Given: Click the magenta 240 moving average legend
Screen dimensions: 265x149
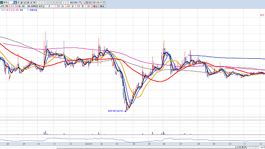Looking at the screenshot, I should (17, 10).
